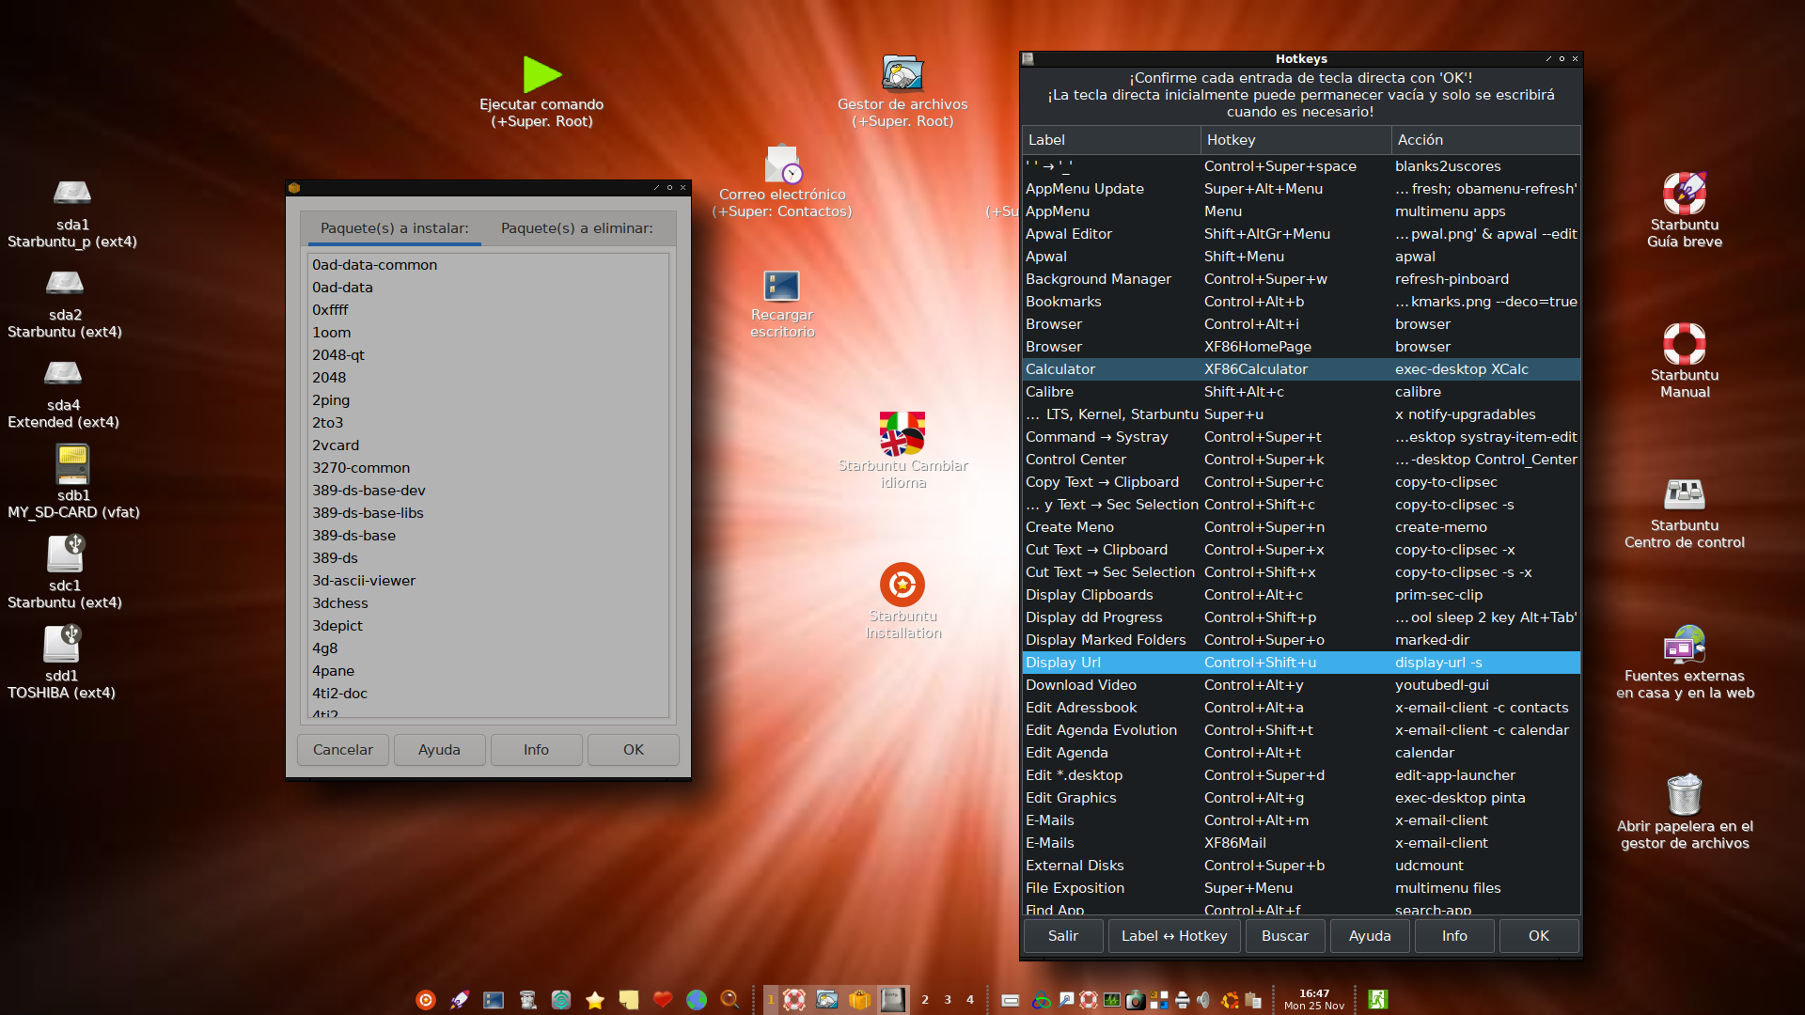1805x1015 pixels.
Task: Click OK in the Hotkeys window
Action: pyautogui.click(x=1539, y=936)
